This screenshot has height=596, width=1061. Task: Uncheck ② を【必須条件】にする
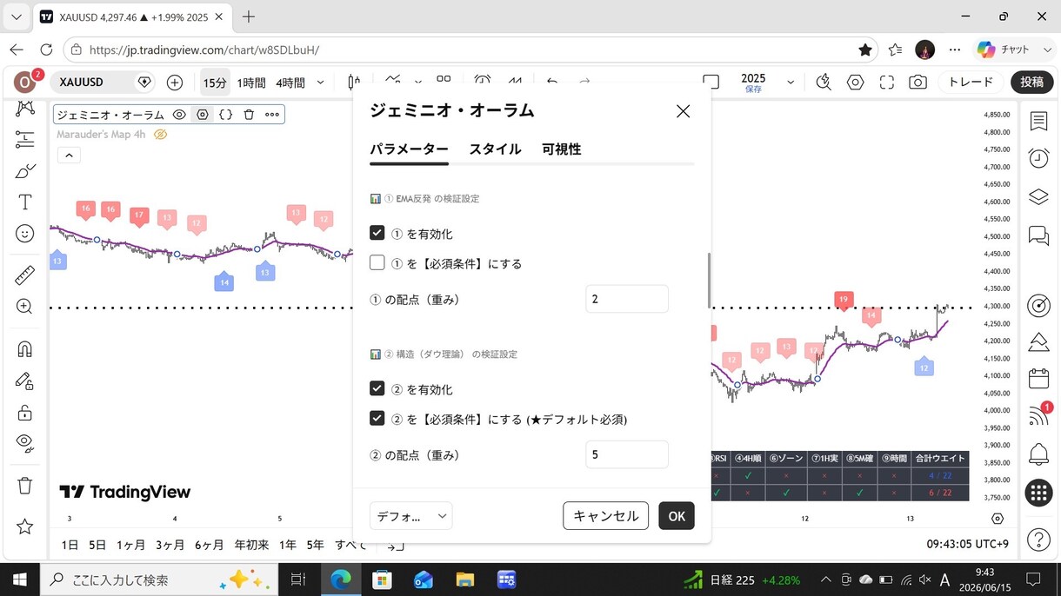click(377, 418)
